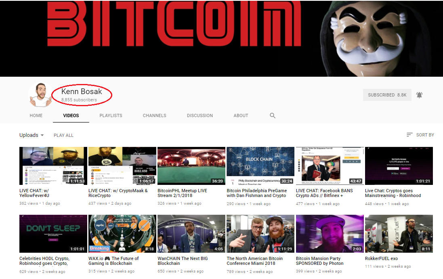Click '362 views · 1 day ago' text
443x279 pixels.
tap(40, 203)
